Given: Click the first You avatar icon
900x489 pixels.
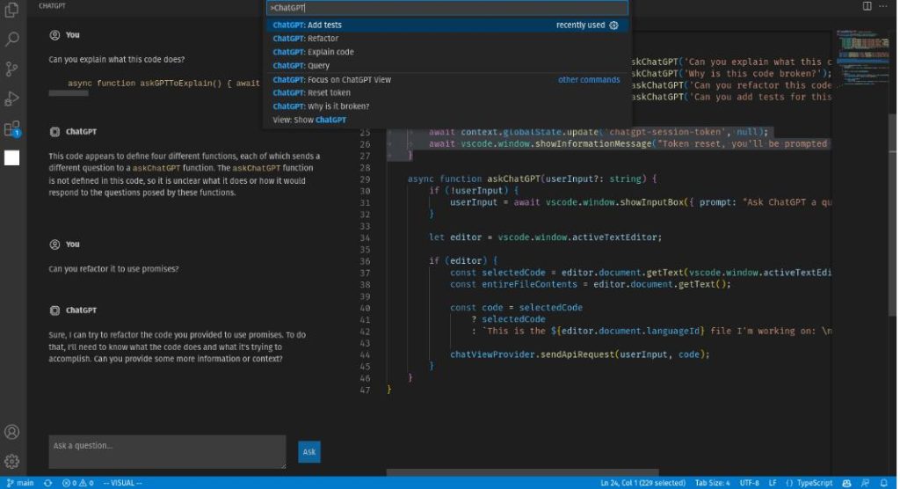Looking at the screenshot, I should point(54,35).
